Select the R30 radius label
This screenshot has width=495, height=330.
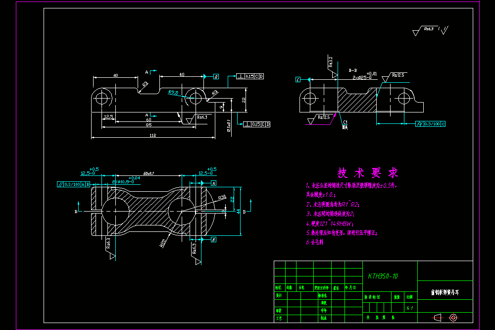(x=222, y=198)
